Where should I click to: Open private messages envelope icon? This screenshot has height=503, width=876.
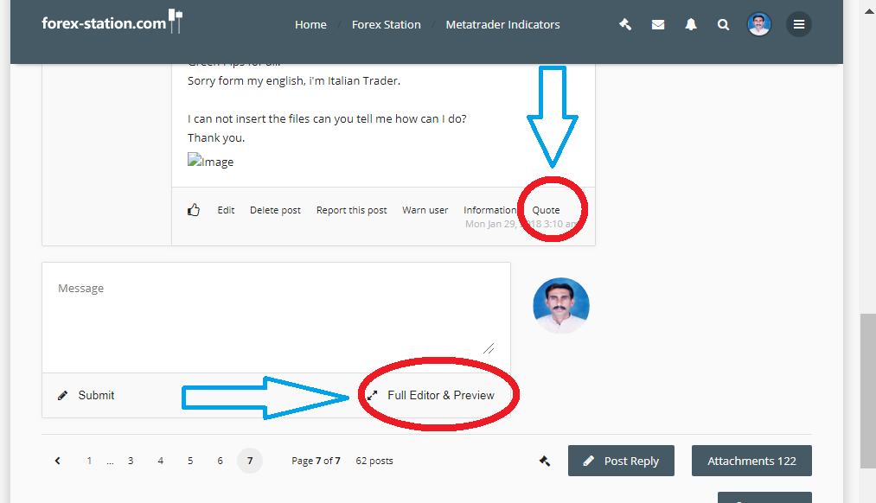(658, 24)
